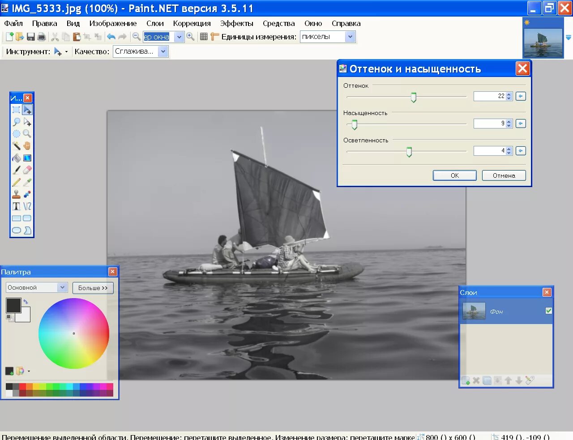Select the Recolor tool
The width and height of the screenshot is (573, 440).
point(27,194)
